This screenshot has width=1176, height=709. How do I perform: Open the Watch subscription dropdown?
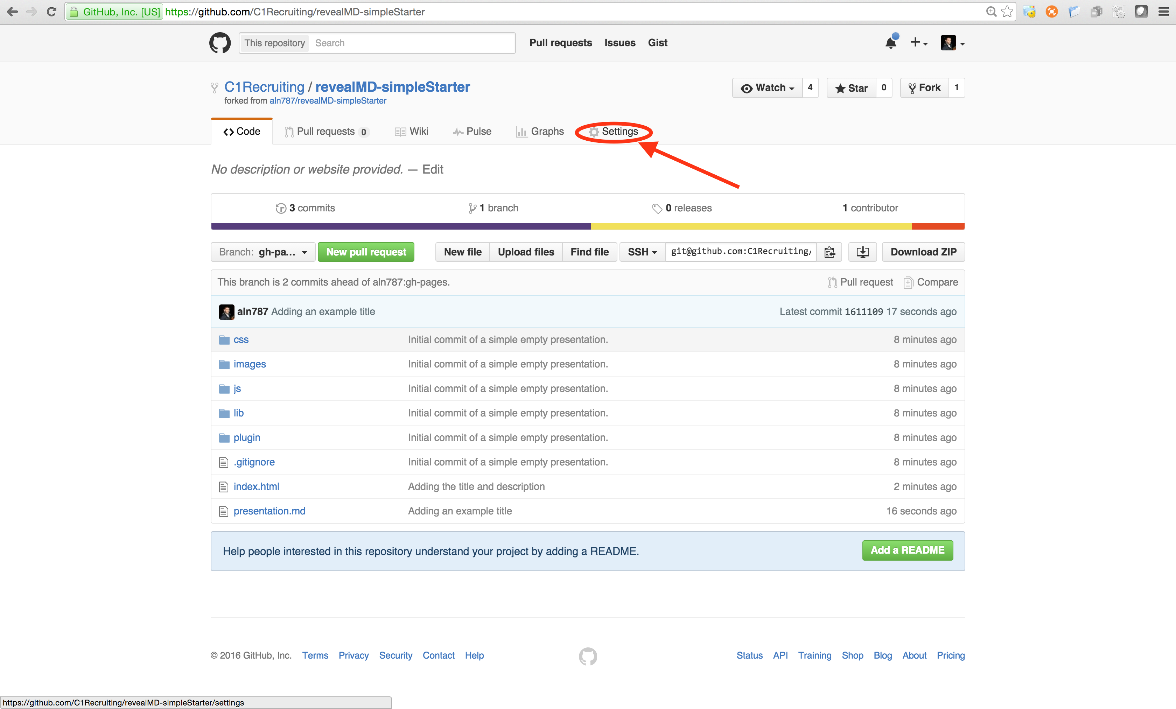pos(768,88)
